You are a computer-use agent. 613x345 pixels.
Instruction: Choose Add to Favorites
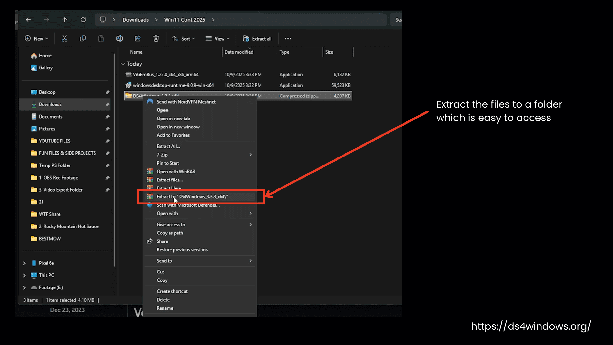point(200,135)
